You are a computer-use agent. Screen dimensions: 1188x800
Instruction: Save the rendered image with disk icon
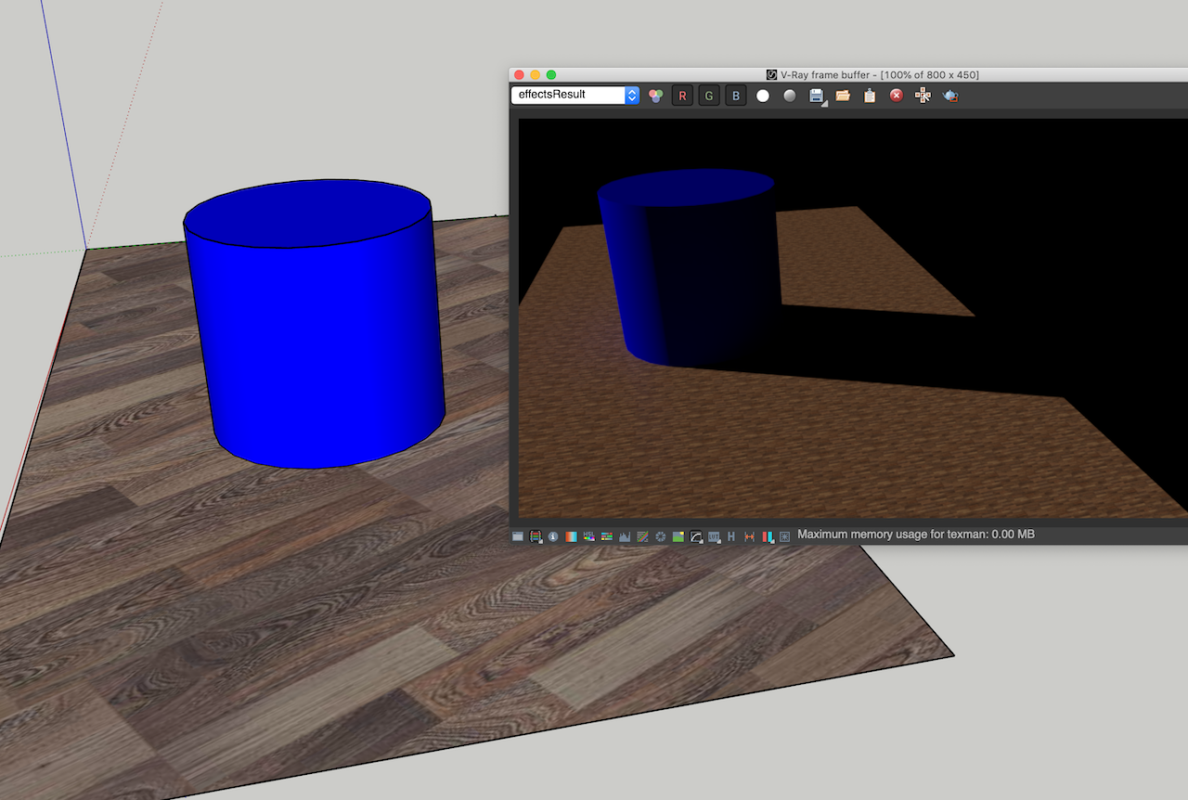(x=816, y=96)
